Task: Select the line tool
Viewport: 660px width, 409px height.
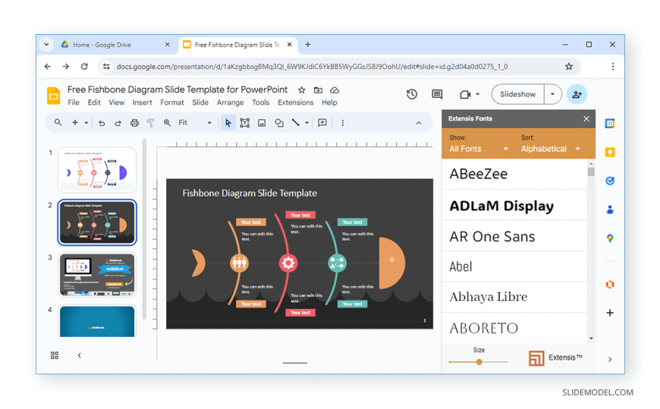Action: [296, 123]
